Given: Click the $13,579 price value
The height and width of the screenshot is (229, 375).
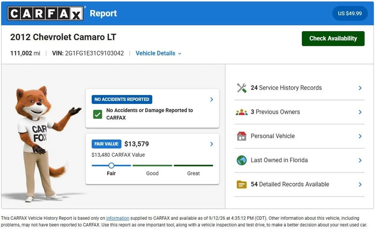Looking at the screenshot, I should (137, 144).
